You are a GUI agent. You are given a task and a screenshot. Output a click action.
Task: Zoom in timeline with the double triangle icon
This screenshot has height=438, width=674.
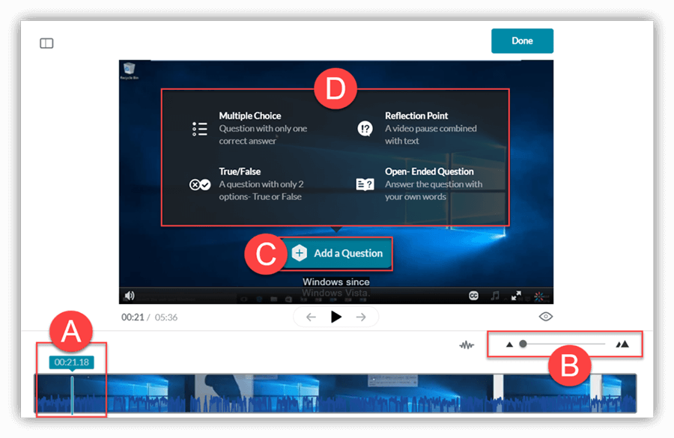tap(622, 344)
